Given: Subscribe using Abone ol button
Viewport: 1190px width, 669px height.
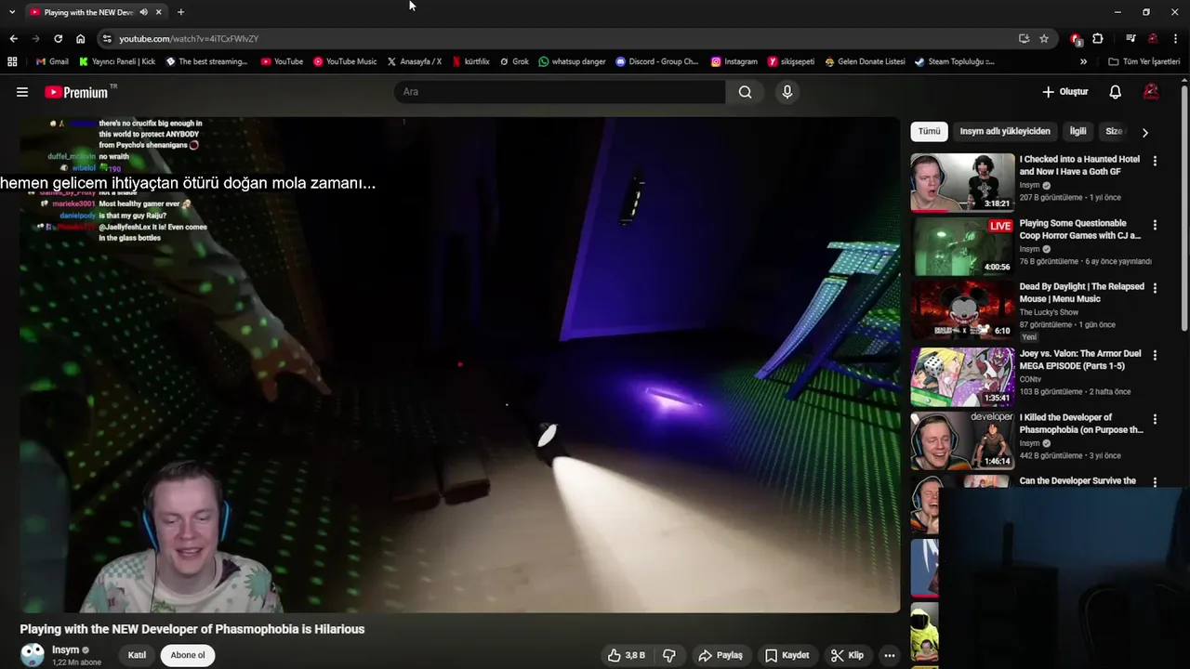Looking at the screenshot, I should pos(187,655).
